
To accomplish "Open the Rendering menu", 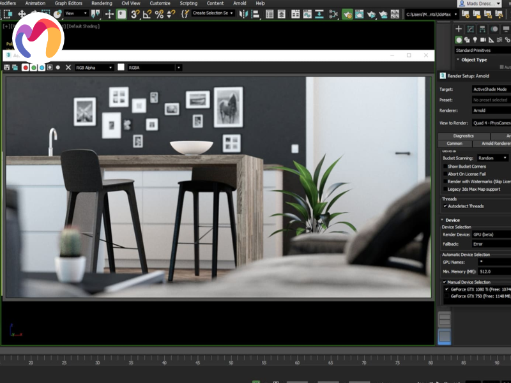I will tap(102, 3).
